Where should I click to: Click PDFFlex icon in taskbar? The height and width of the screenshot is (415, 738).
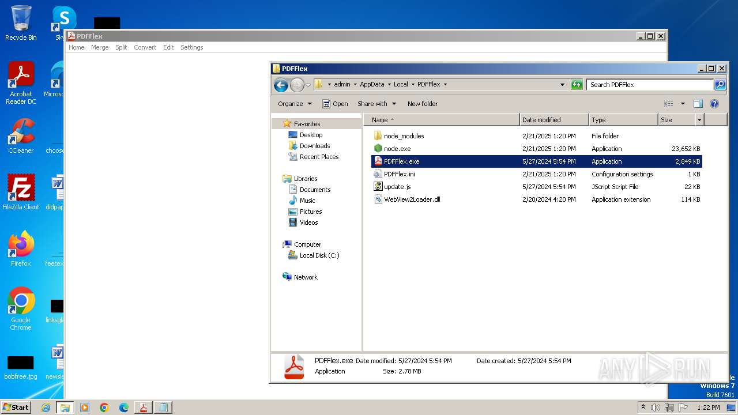[x=143, y=408]
